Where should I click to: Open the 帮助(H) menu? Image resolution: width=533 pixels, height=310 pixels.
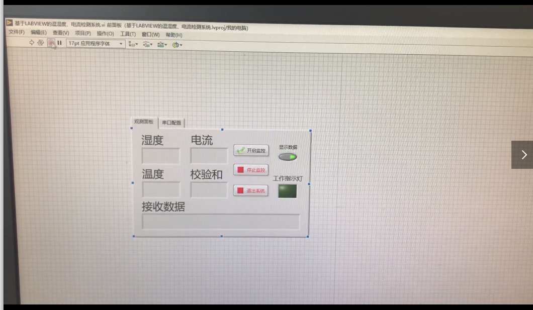pos(173,35)
